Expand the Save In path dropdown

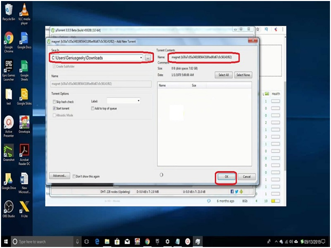[141, 58]
